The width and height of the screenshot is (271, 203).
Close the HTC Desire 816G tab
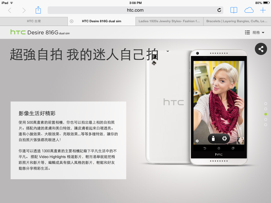coord(71,21)
